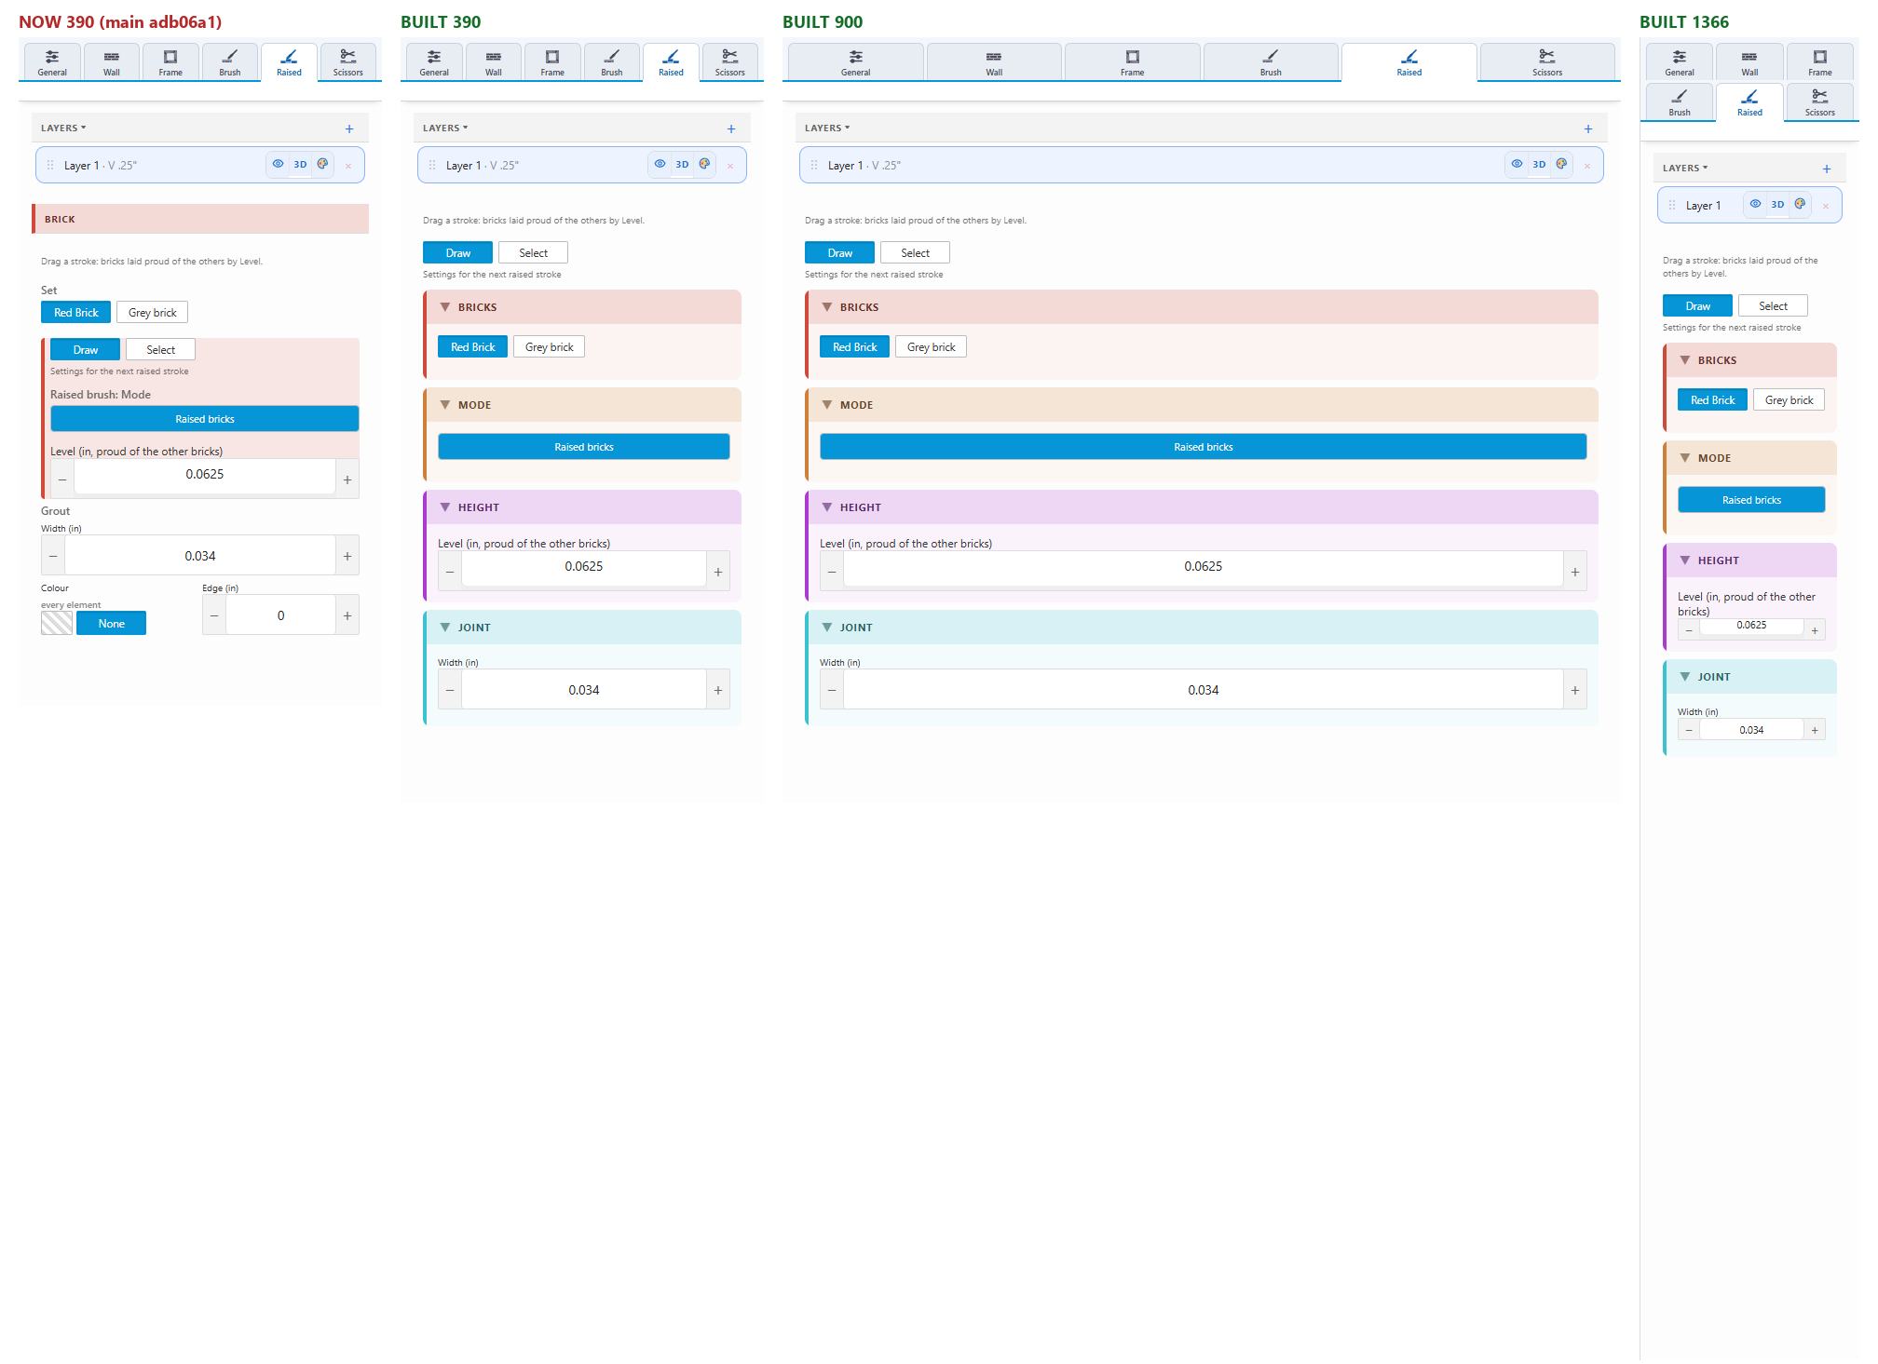Grab Layer 1 drag handle in NOW 390
The width and height of the screenshot is (1878, 1364).
[50, 165]
